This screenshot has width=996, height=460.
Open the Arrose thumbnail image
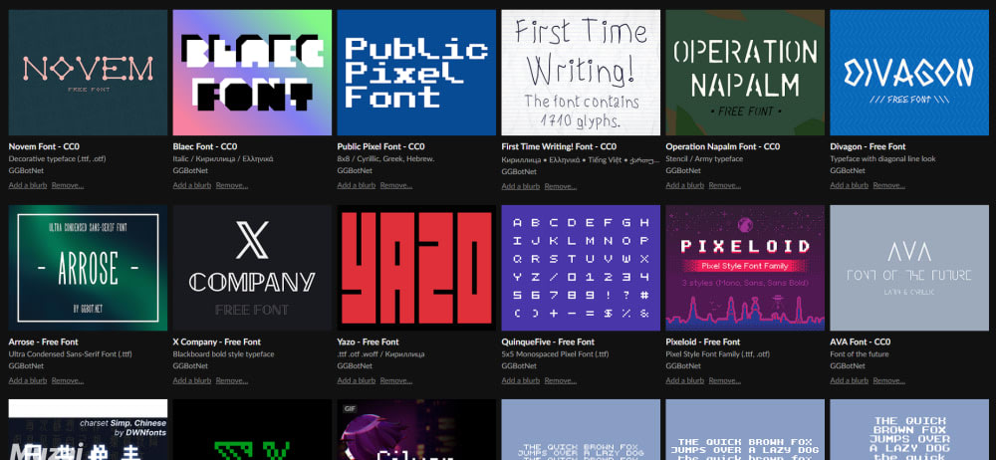(x=88, y=268)
